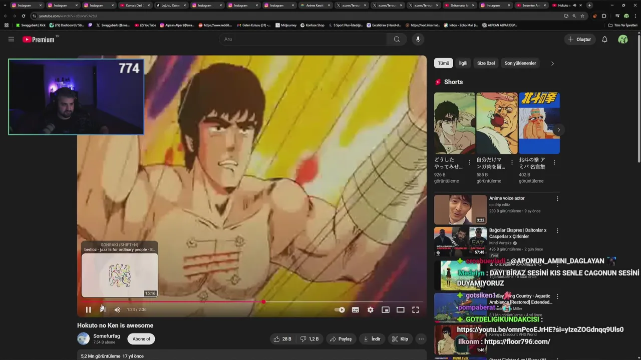641x360 pixels.
Task: Enter fullscreen mode
Action: click(x=415, y=309)
